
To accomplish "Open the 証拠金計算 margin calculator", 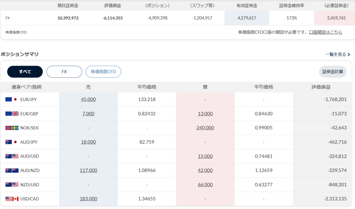I will pos(332,72).
